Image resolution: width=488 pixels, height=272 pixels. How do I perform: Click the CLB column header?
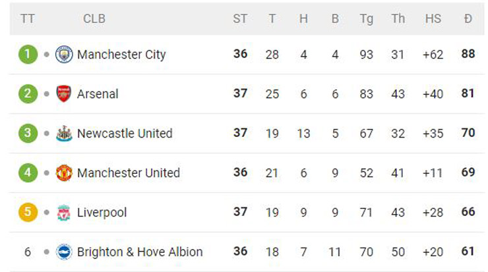pos(94,18)
